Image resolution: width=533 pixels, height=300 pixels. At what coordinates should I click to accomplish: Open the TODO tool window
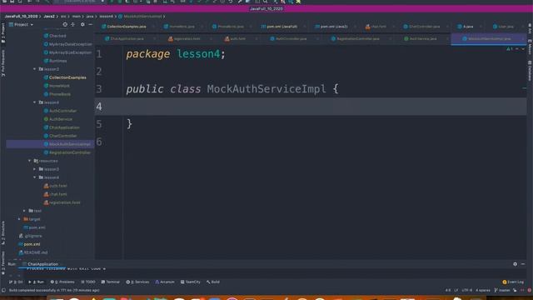coord(88,282)
